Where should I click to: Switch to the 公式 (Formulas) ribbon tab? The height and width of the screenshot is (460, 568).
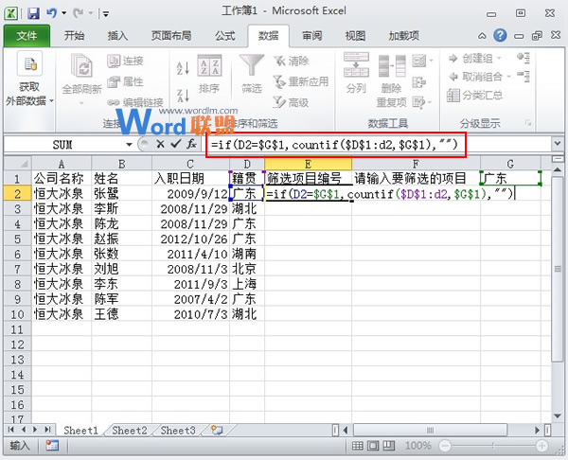point(225,36)
